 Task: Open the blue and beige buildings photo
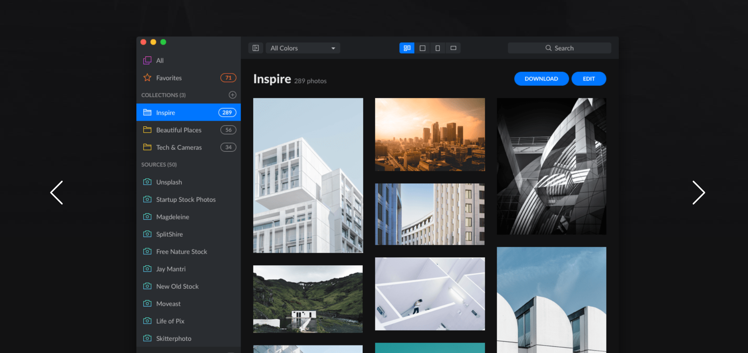(430, 214)
